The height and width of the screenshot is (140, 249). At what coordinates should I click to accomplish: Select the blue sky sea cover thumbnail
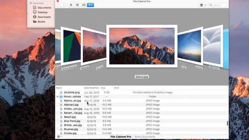coord(190,46)
